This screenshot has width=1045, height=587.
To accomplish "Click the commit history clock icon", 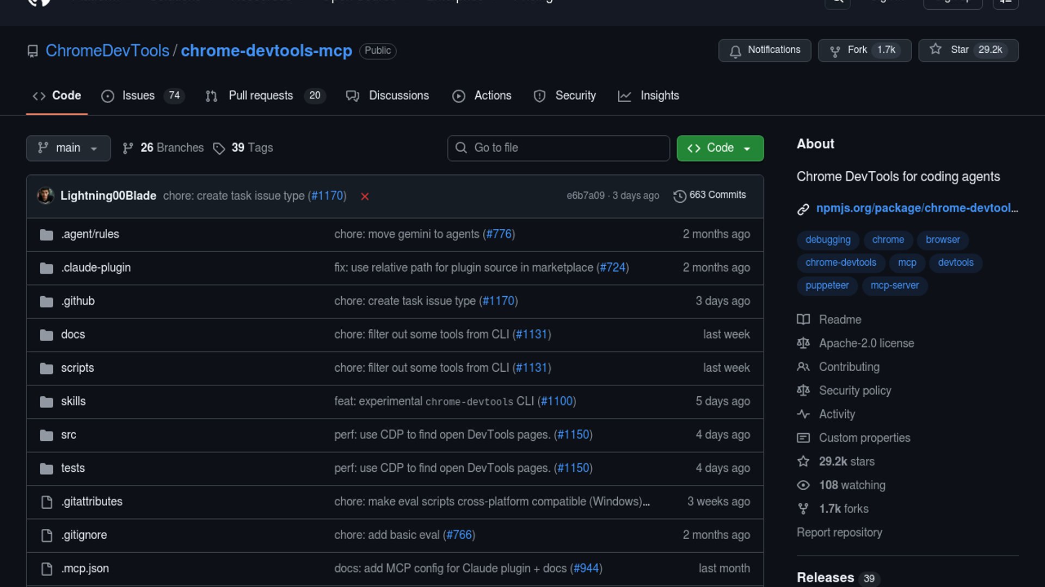I will tap(679, 196).
